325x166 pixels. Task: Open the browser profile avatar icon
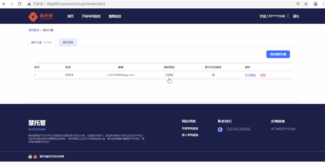click(315, 4)
